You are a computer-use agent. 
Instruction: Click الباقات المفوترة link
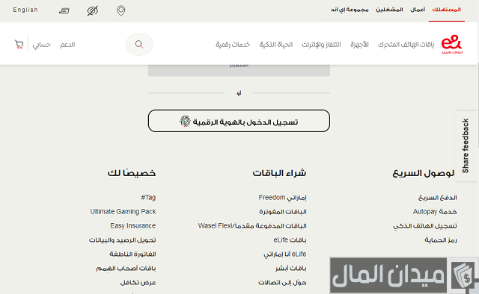click(283, 212)
